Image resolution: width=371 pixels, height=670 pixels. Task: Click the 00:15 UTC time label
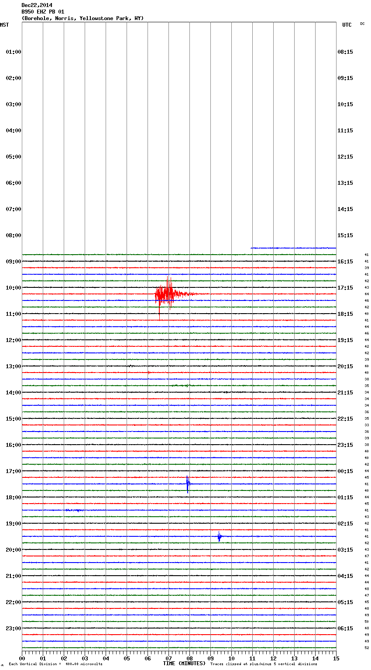pos(345,471)
